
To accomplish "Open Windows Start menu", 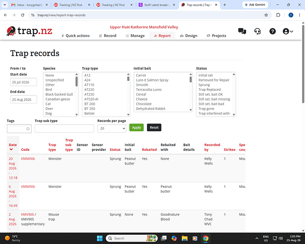I will (100, 238).
